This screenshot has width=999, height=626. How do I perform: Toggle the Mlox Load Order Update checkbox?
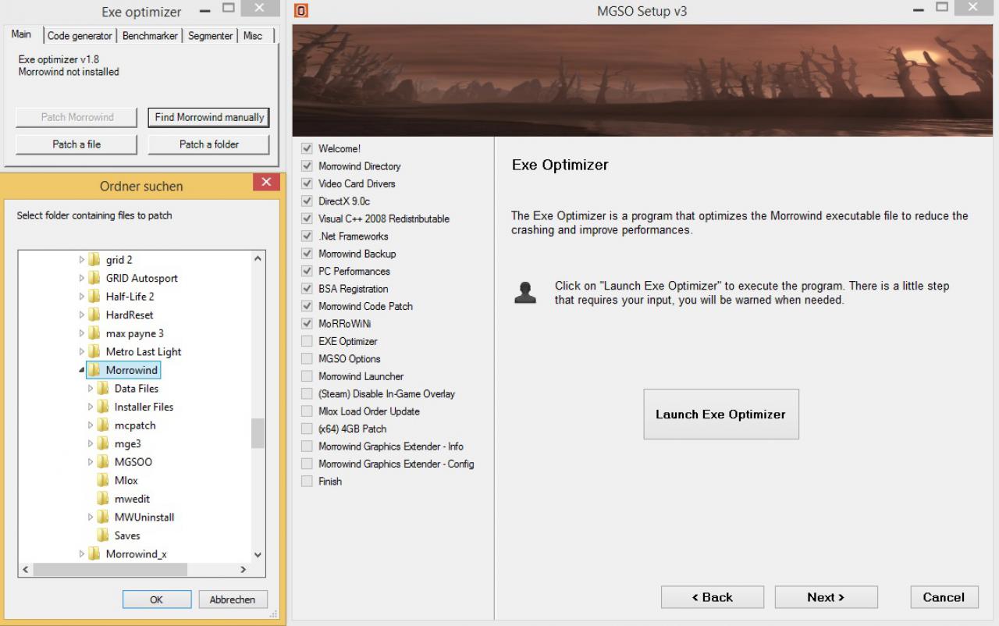307,411
